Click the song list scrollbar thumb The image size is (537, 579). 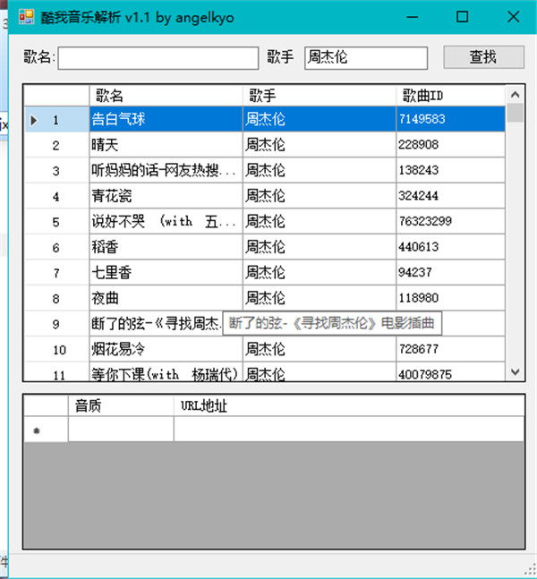pos(515,113)
